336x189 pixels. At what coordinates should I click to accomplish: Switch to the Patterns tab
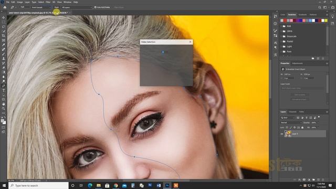(x=313, y=15)
